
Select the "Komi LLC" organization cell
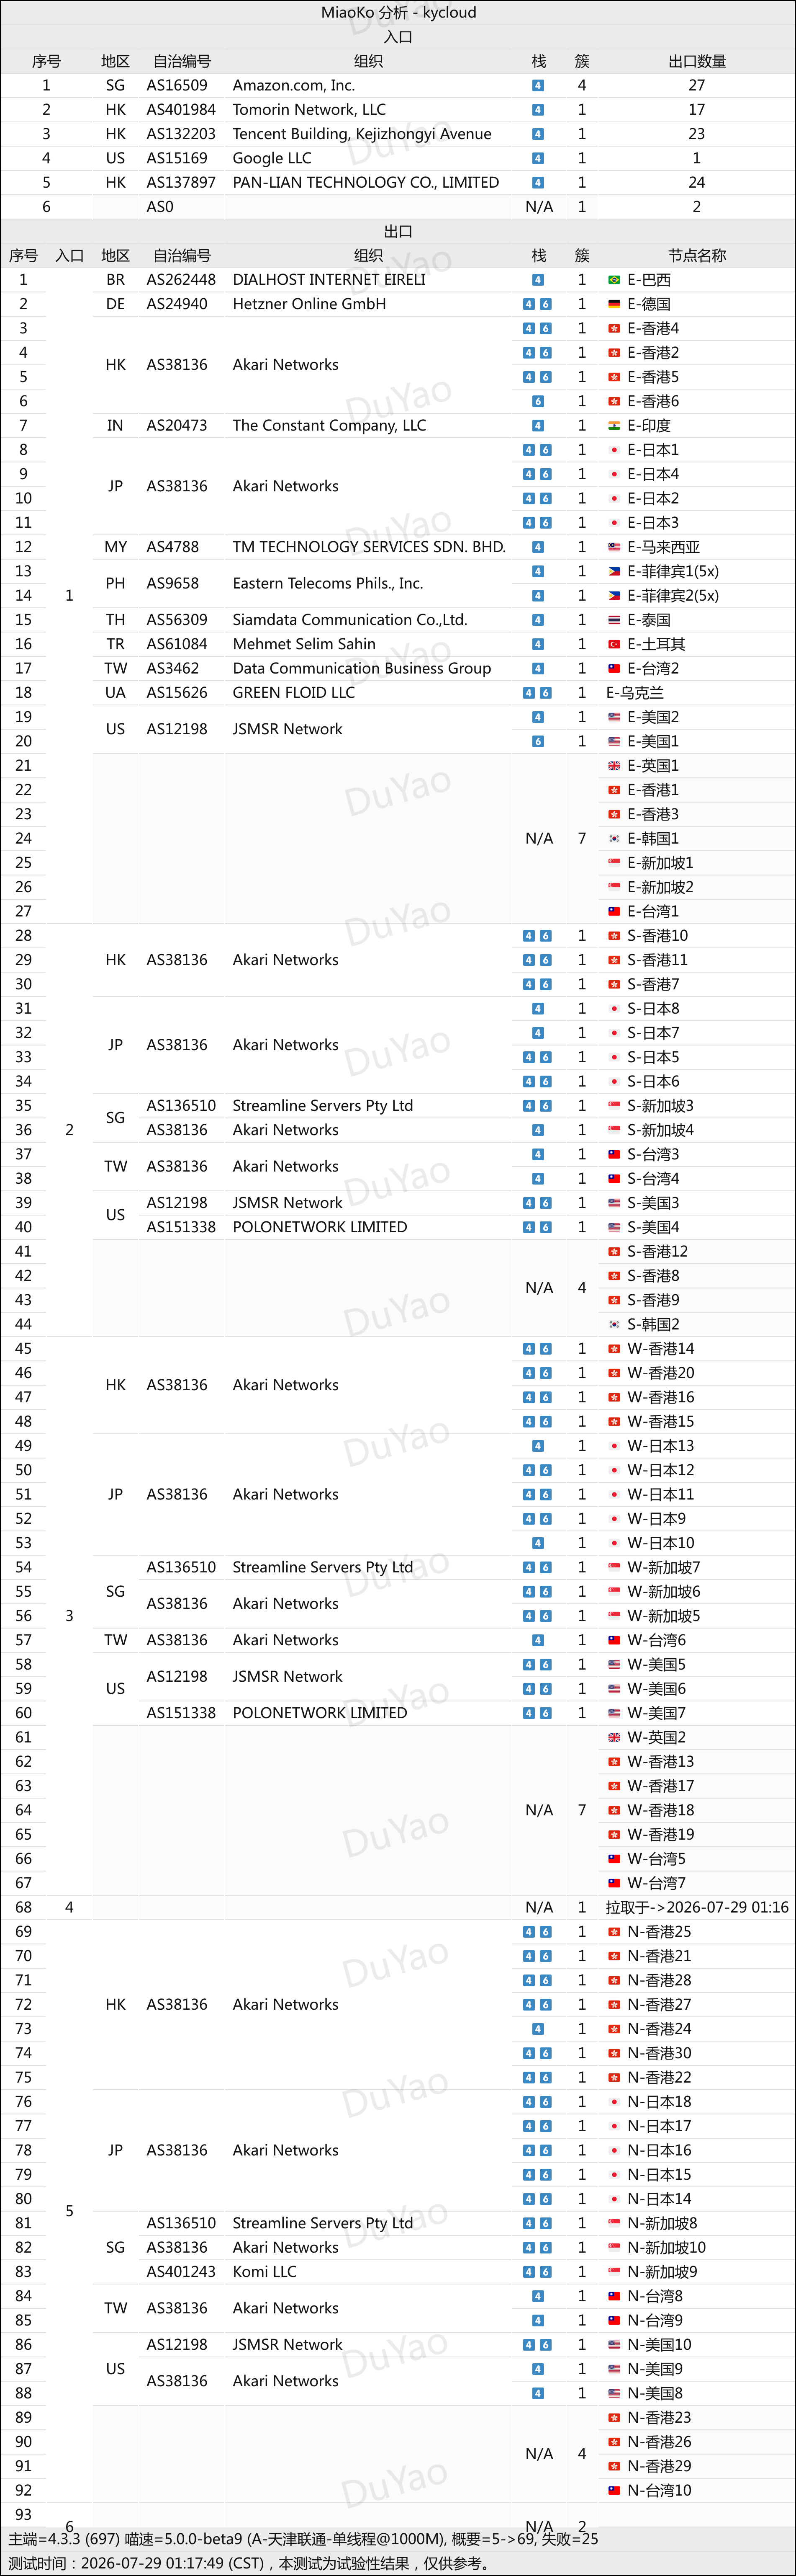click(x=264, y=2271)
